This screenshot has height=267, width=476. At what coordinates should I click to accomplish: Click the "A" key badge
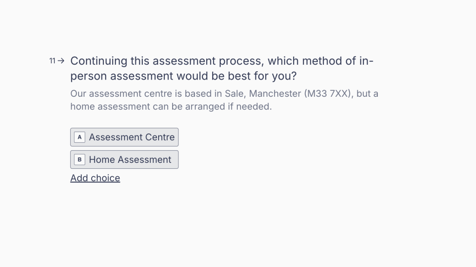(x=80, y=137)
